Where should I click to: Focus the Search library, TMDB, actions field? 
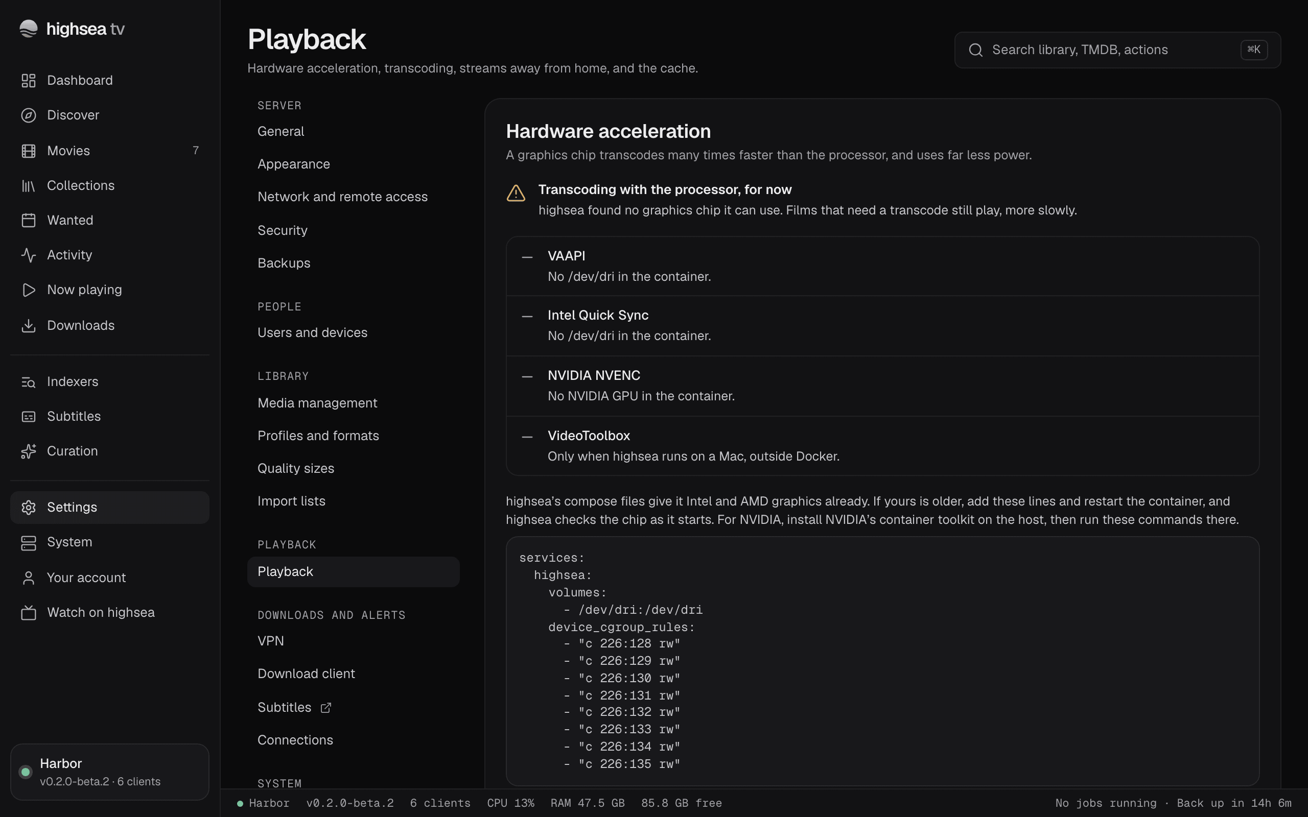1117,50
